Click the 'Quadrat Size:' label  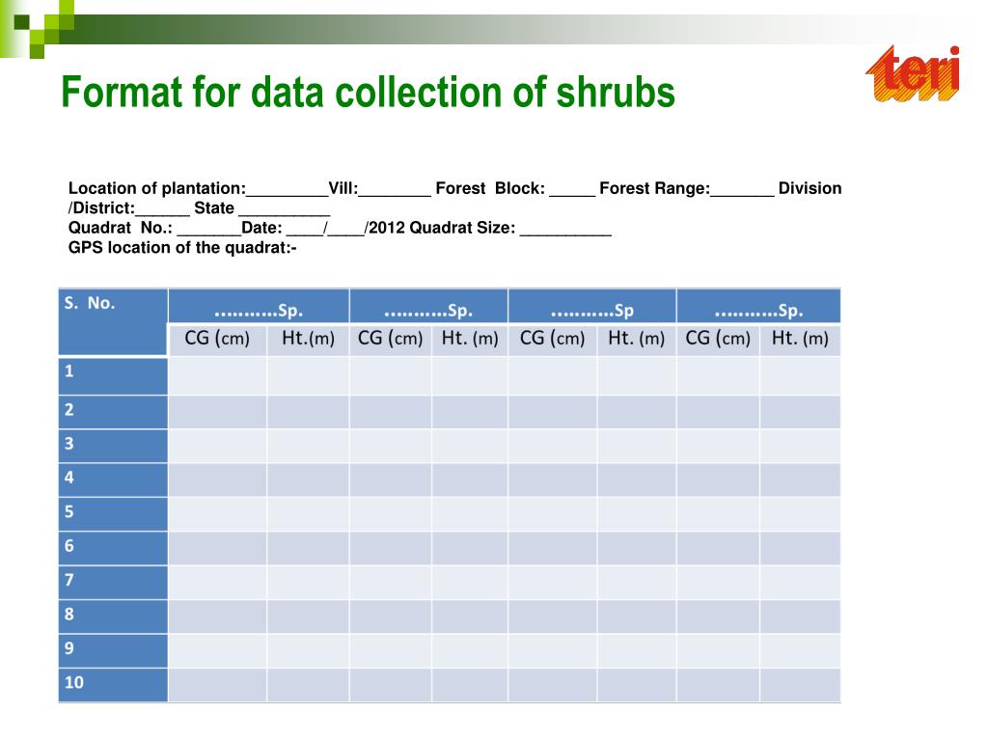click(462, 228)
